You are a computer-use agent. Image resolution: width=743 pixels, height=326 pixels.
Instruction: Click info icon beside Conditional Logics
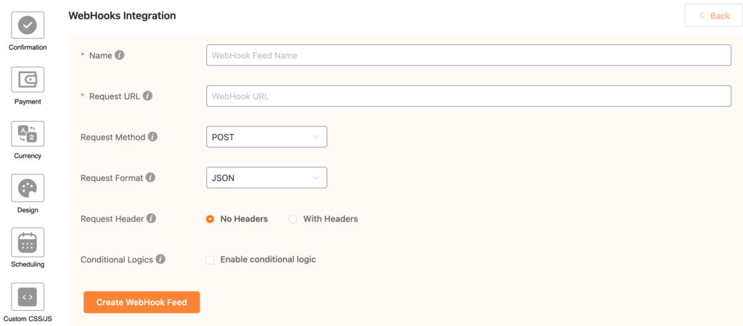tap(160, 259)
